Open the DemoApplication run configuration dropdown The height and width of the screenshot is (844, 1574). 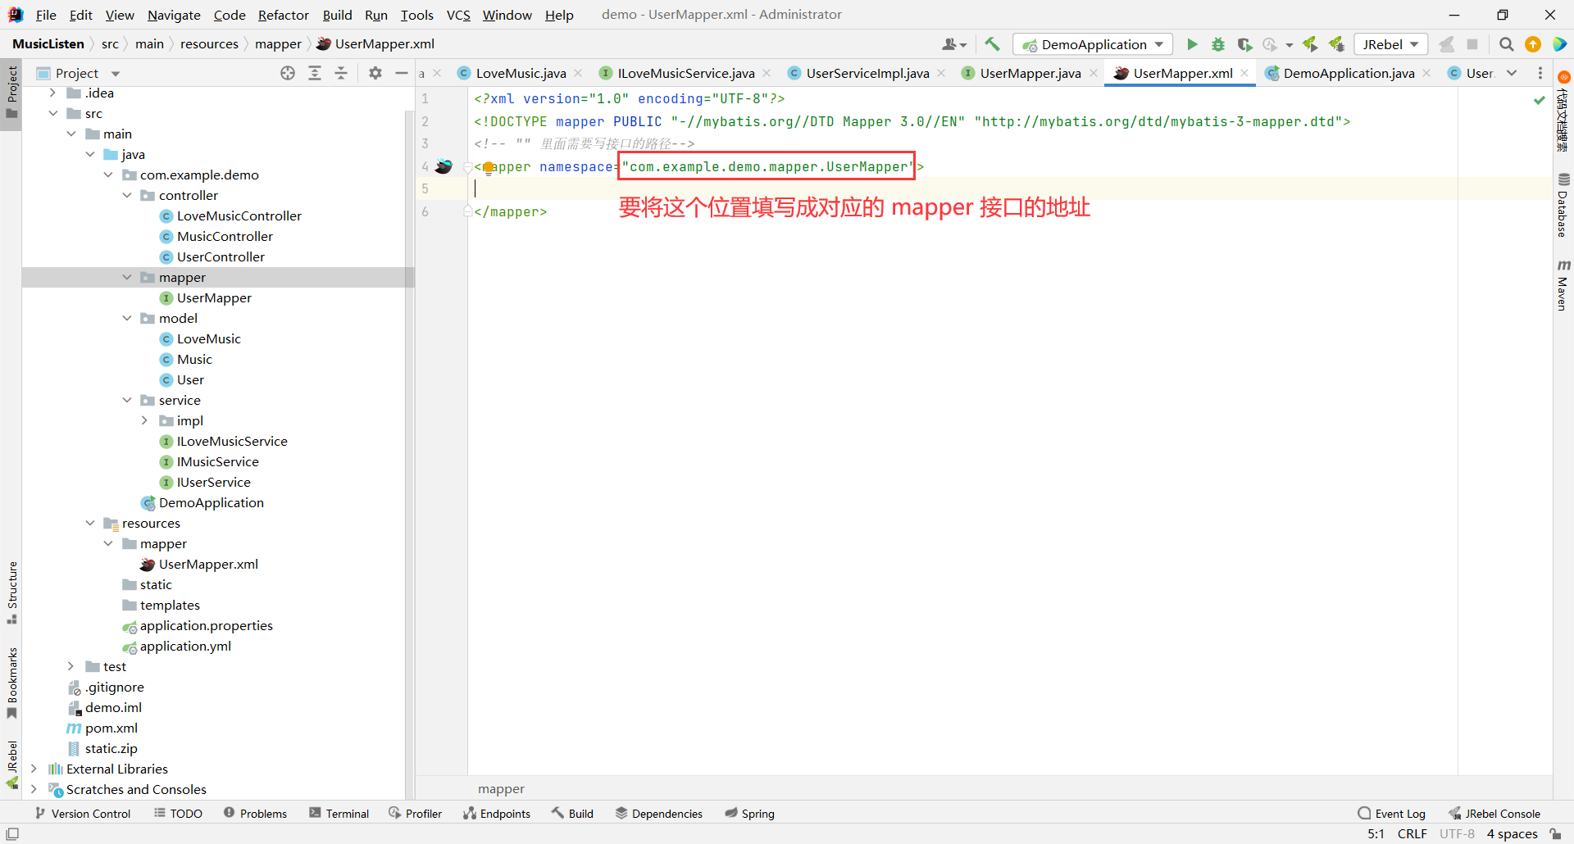[1093, 44]
